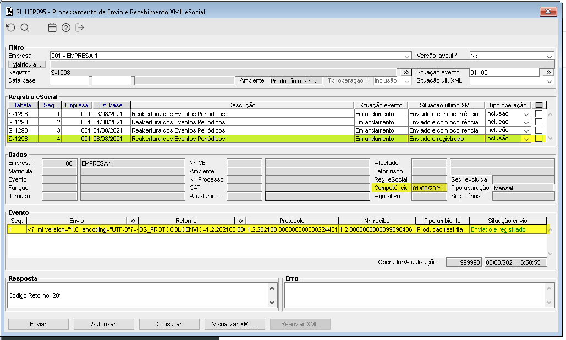Close the RHUFP095 window
Screen dimensions: 566x340
tap(548, 12)
